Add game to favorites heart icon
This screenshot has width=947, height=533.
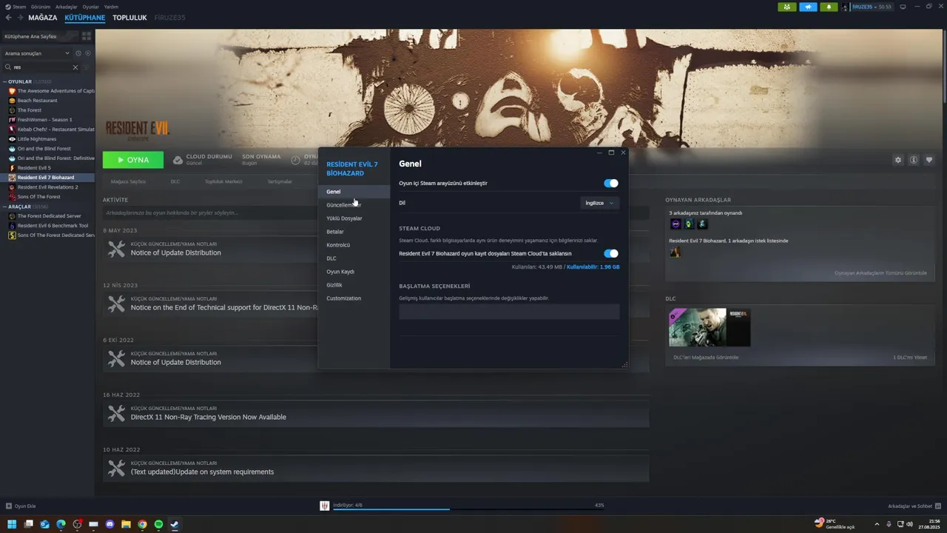(x=929, y=160)
